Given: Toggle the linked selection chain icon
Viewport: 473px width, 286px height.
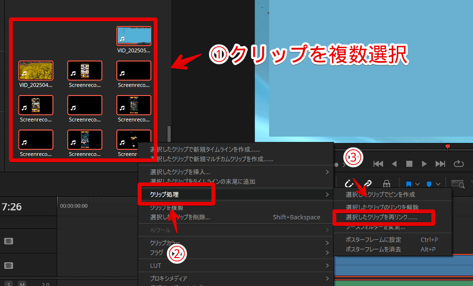Looking at the screenshot, I should [x=367, y=183].
